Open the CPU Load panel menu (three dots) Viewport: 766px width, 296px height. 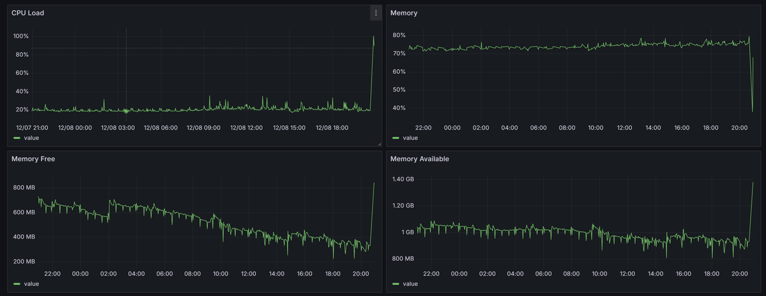376,13
